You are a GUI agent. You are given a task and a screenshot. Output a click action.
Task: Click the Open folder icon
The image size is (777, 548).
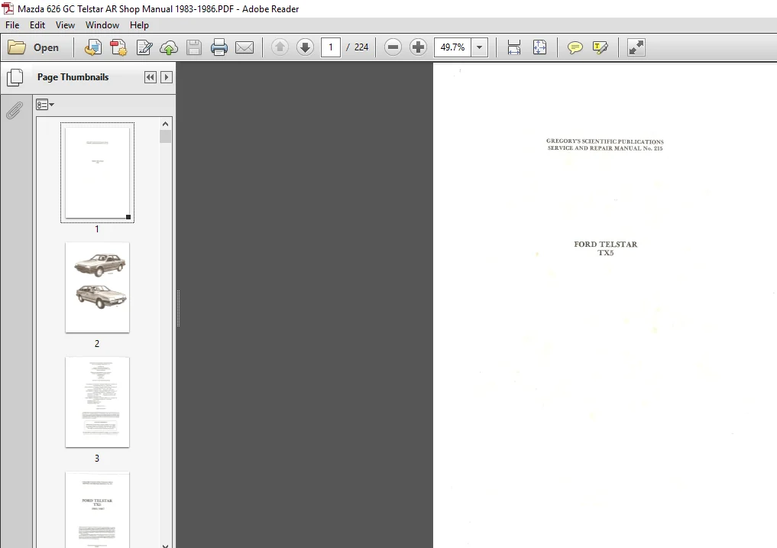[x=17, y=47]
